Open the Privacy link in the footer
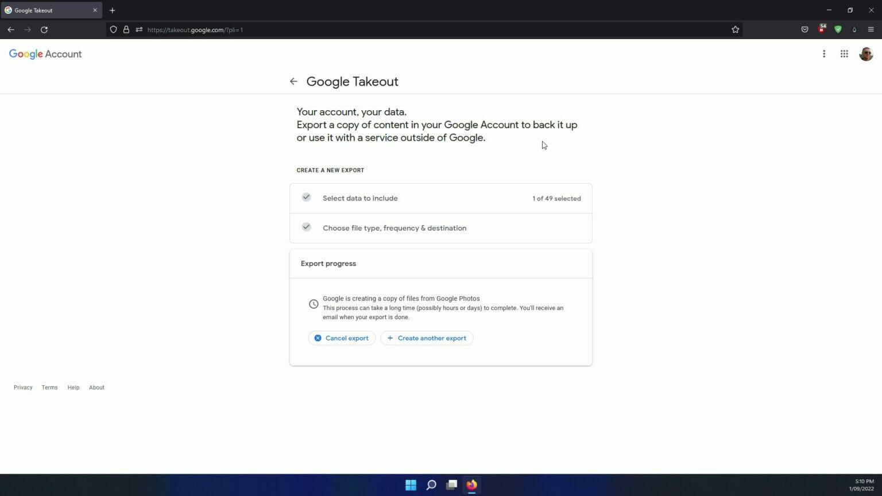The image size is (882, 496). (x=23, y=387)
